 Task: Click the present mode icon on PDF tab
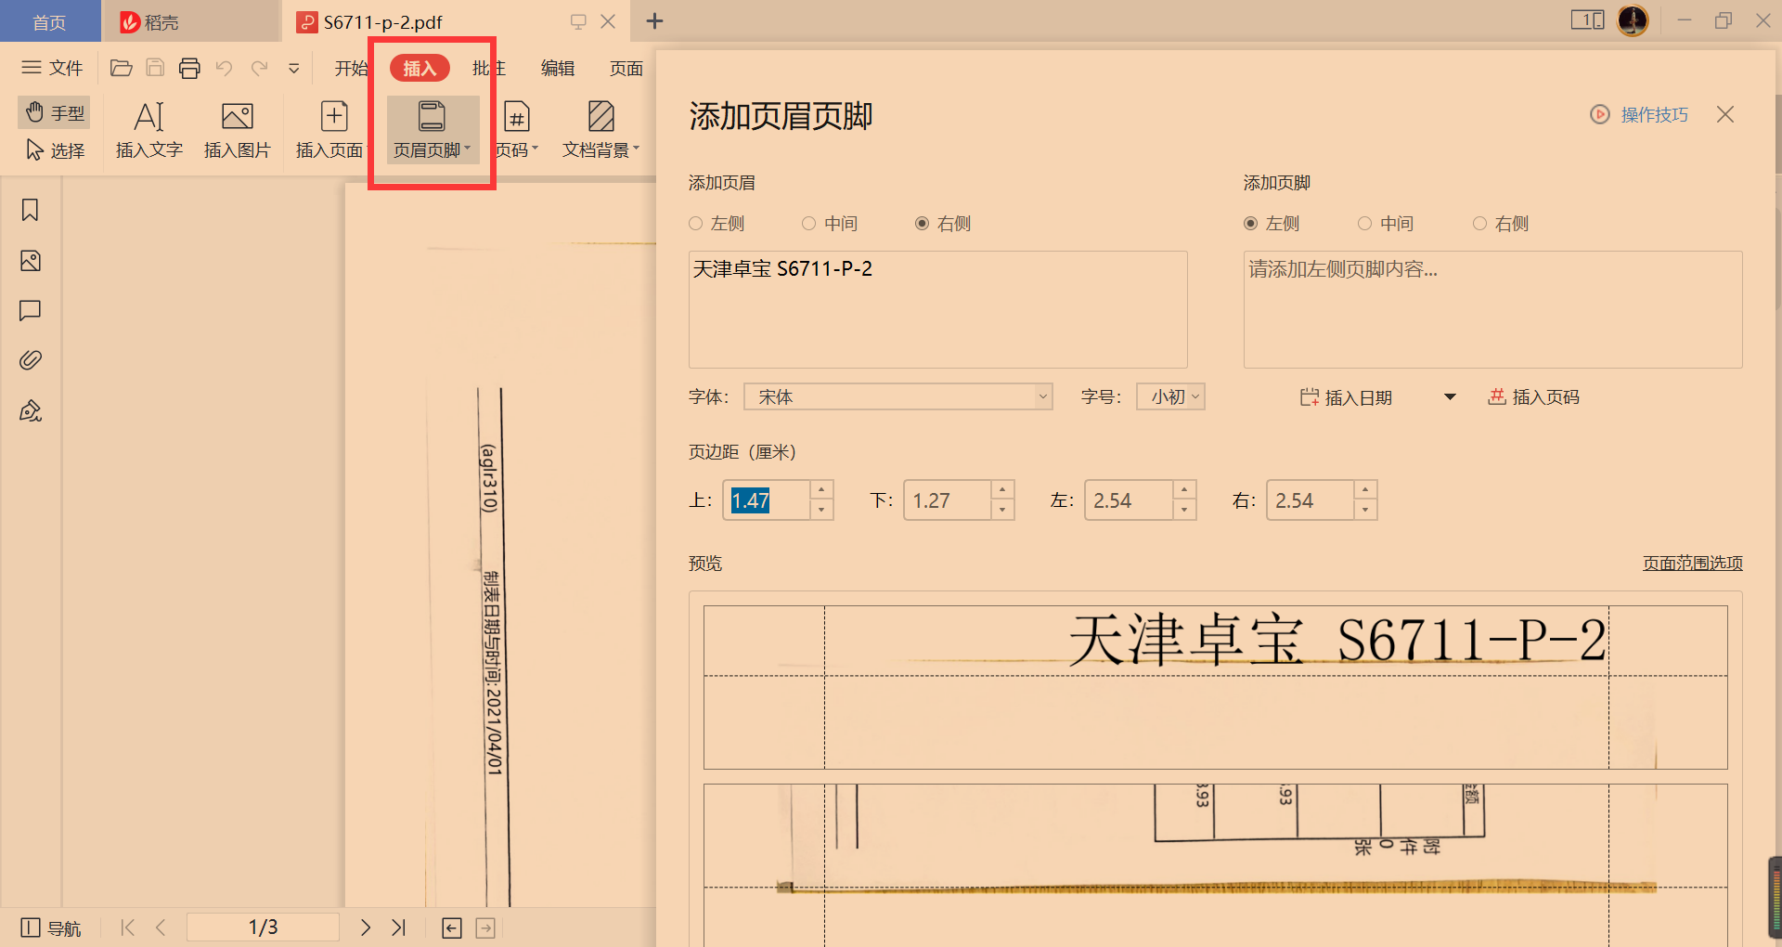point(578,21)
